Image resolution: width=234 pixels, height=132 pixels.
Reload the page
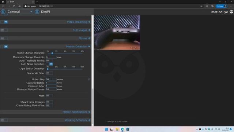click(14, 6)
